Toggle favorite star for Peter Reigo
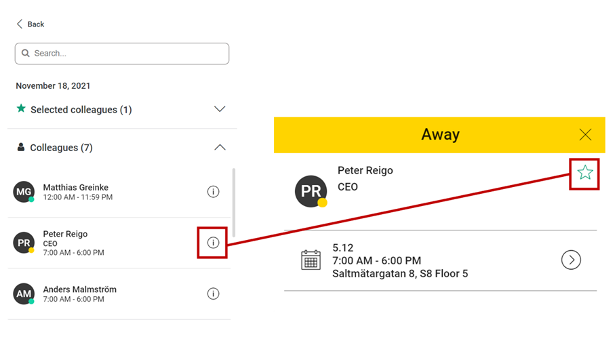615x343 pixels. [584, 172]
